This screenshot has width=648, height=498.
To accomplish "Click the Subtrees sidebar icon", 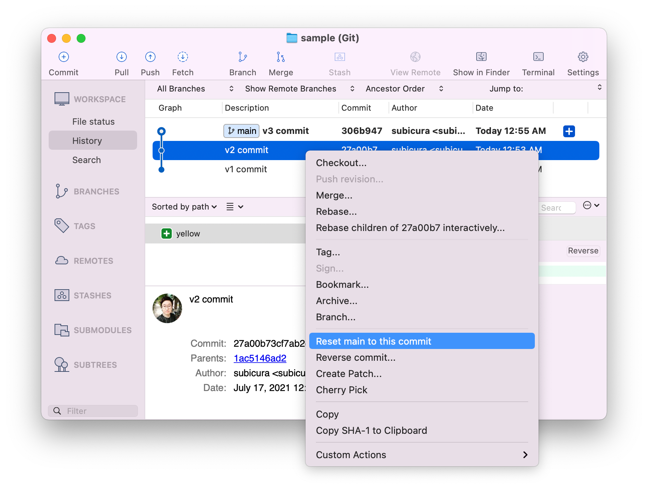I will [x=62, y=364].
